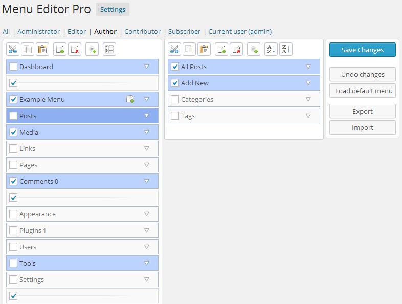Select the Author role

click(105, 32)
